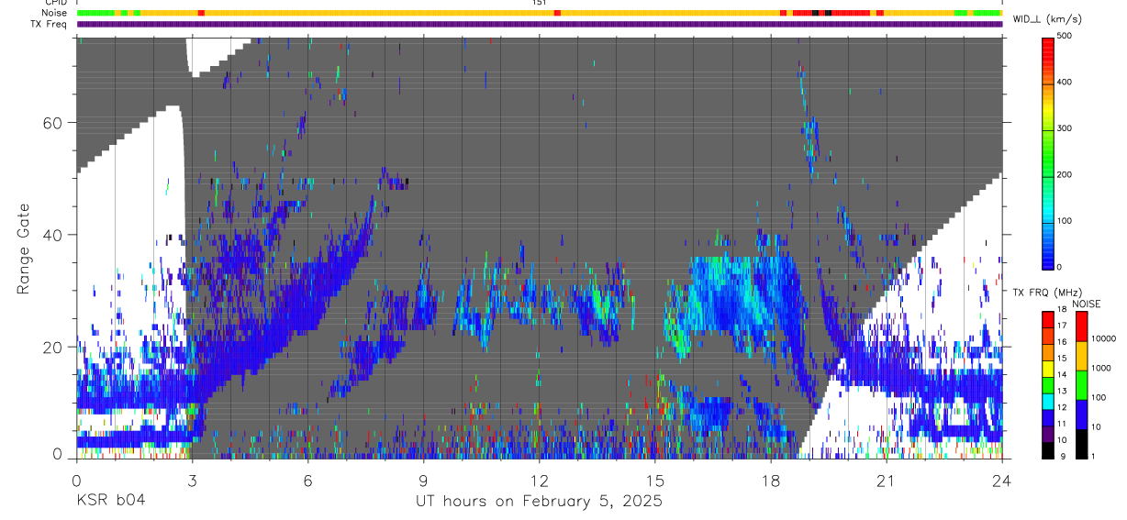The height and width of the screenshot is (520, 1127).
Task: Select the 300 tick on width colorbar
Action: (x=1066, y=128)
